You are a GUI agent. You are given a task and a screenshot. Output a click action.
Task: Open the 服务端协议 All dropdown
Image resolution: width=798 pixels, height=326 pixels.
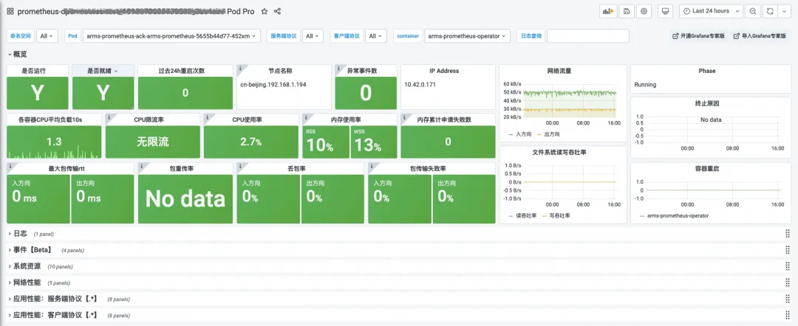coord(313,36)
